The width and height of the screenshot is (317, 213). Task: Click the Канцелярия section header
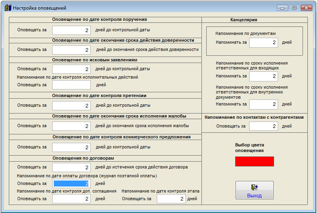(x=244, y=20)
